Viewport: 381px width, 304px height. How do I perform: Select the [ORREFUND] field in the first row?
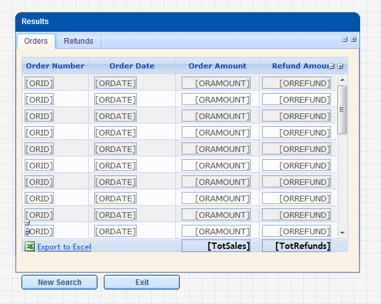click(296, 83)
